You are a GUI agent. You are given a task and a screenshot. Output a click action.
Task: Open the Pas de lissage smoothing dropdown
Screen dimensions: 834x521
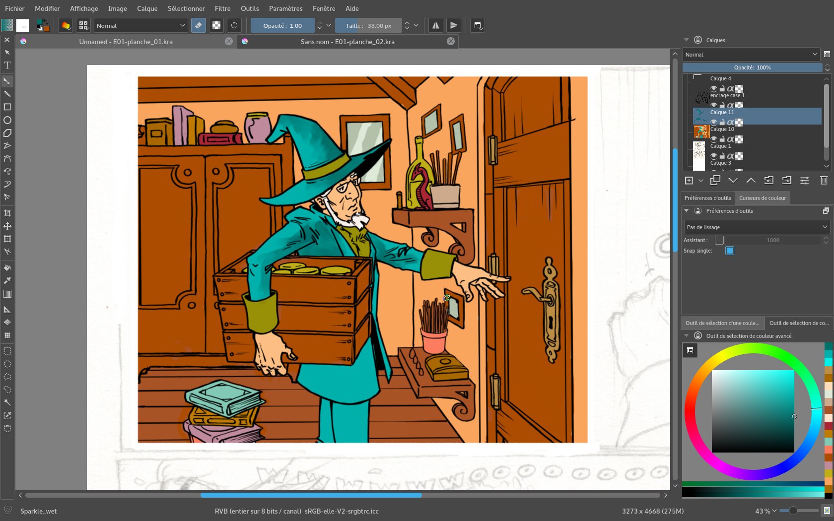coord(757,227)
